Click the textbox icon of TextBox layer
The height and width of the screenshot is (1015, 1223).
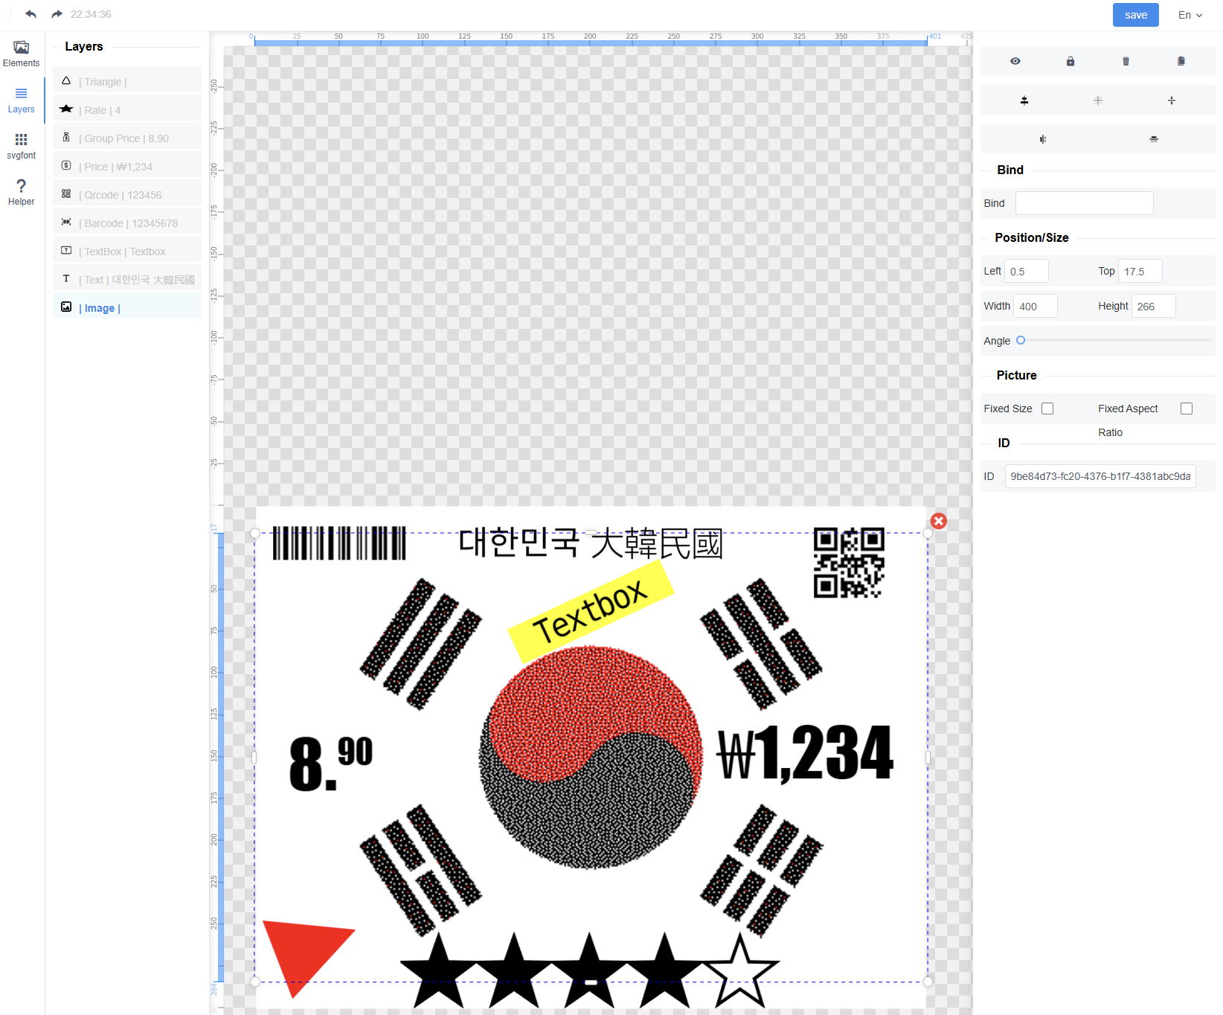(66, 250)
